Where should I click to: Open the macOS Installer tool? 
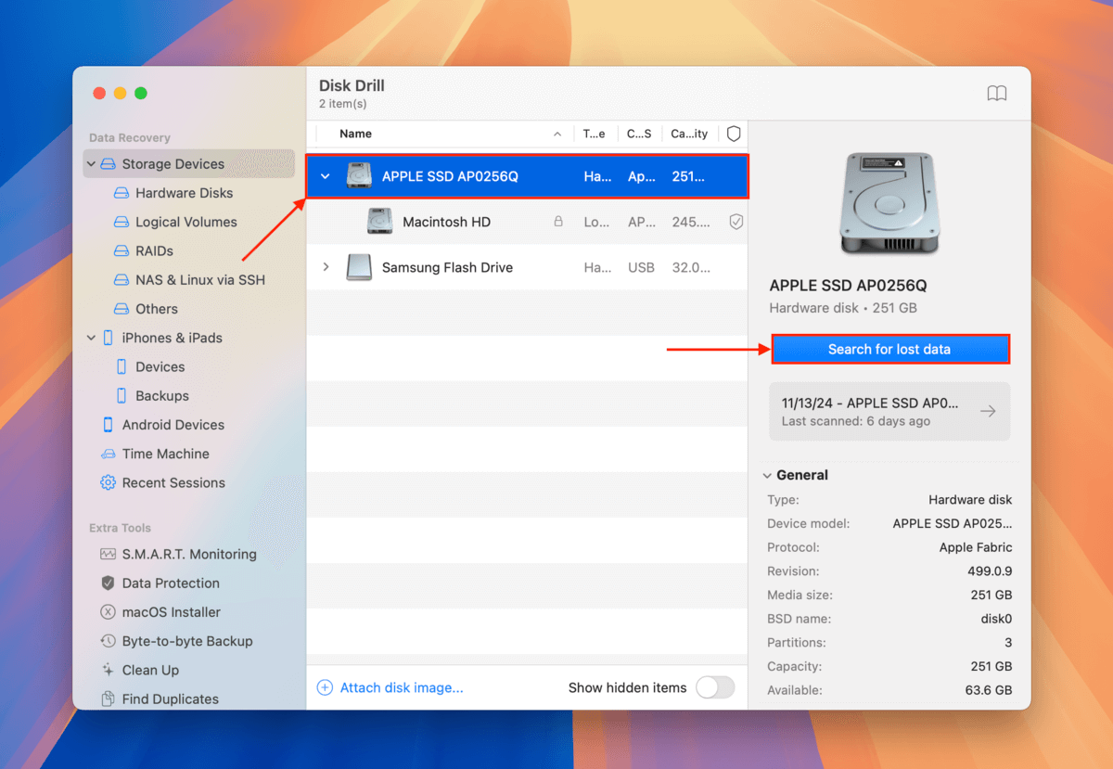click(x=172, y=612)
